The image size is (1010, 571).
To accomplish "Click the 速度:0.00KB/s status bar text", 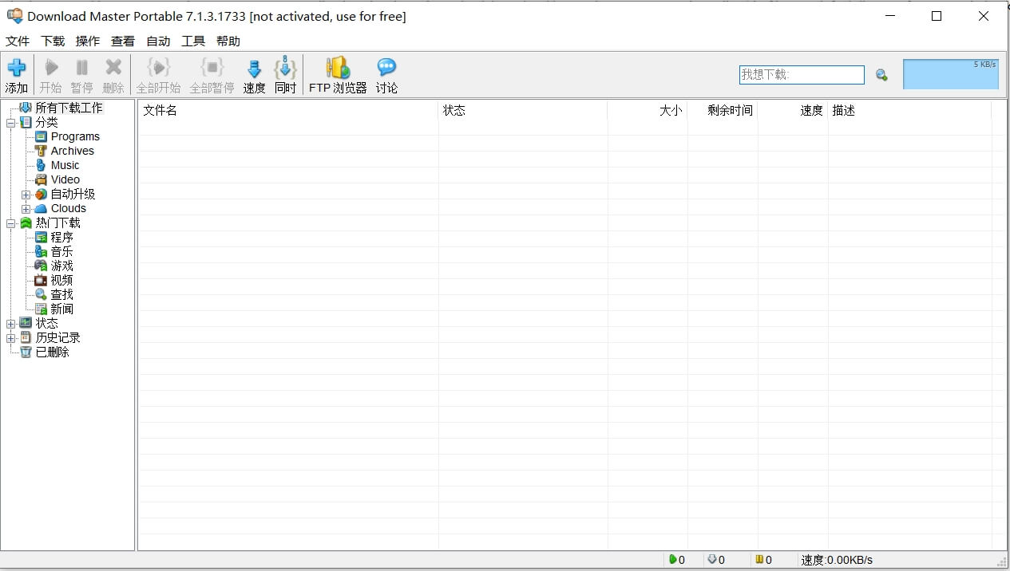I will (837, 560).
